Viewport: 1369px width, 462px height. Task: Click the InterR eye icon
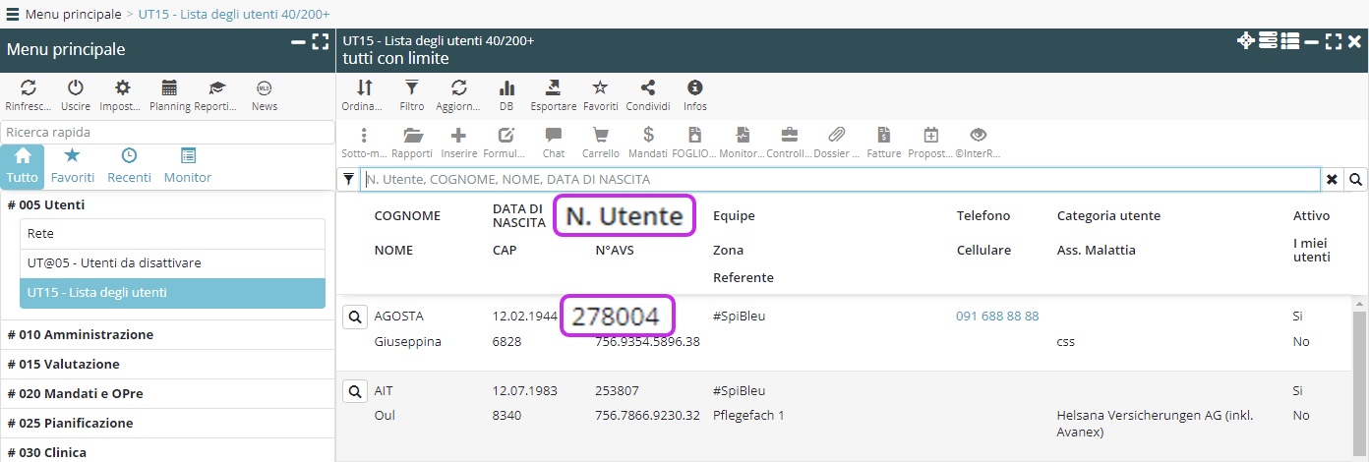[x=978, y=136]
